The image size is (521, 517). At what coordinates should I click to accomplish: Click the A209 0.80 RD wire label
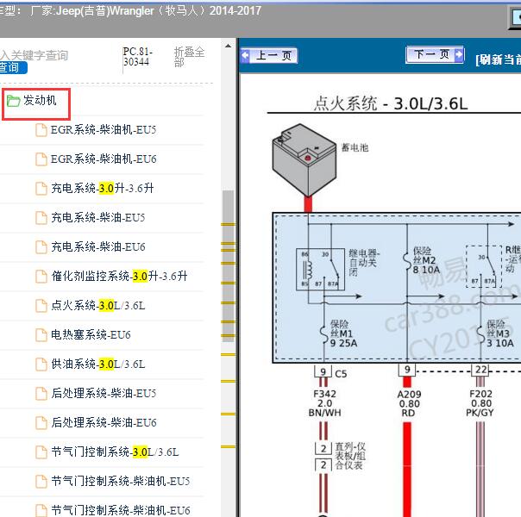pos(409,403)
